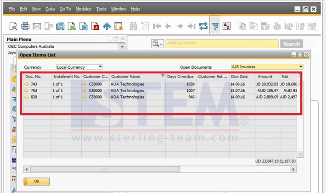Open the File menu
The width and height of the screenshot is (326, 193).
pos(11,9)
